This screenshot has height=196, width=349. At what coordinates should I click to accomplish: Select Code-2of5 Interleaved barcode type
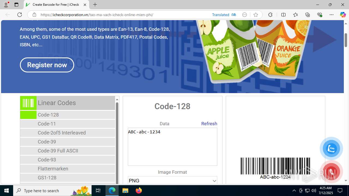[68, 133]
